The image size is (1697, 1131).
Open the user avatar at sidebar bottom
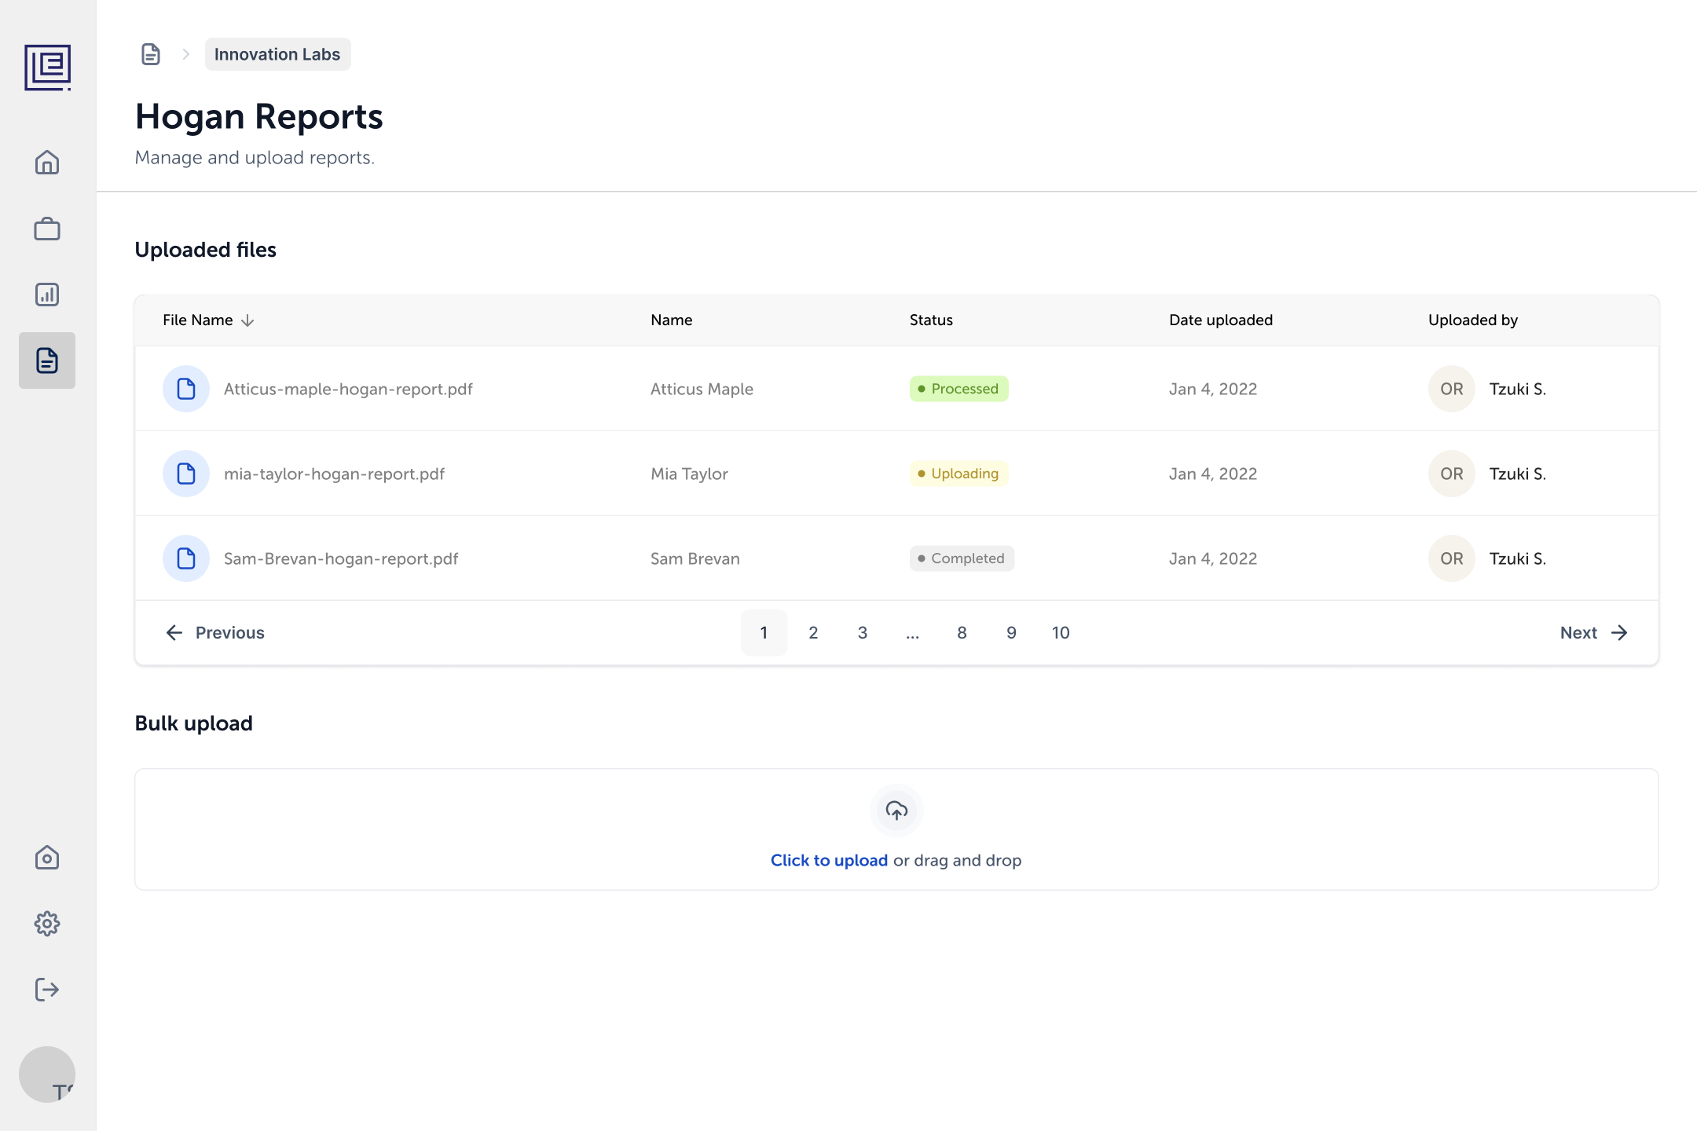[x=47, y=1074]
